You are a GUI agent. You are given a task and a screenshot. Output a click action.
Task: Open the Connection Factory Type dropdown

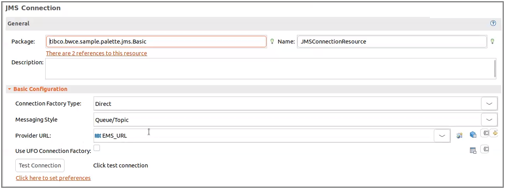point(489,104)
